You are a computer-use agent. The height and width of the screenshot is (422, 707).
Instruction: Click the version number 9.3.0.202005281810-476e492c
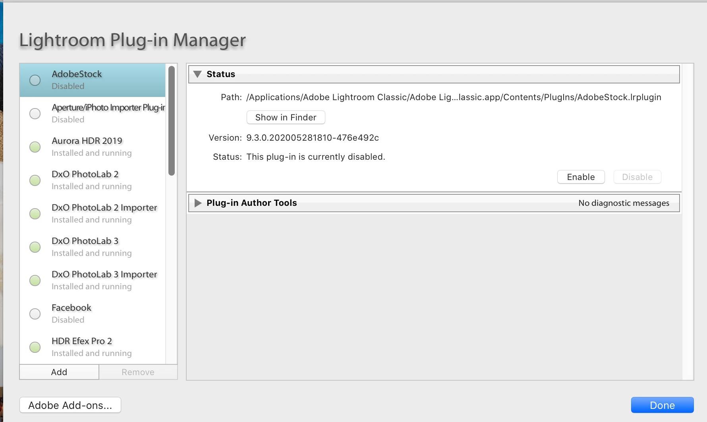coord(313,138)
